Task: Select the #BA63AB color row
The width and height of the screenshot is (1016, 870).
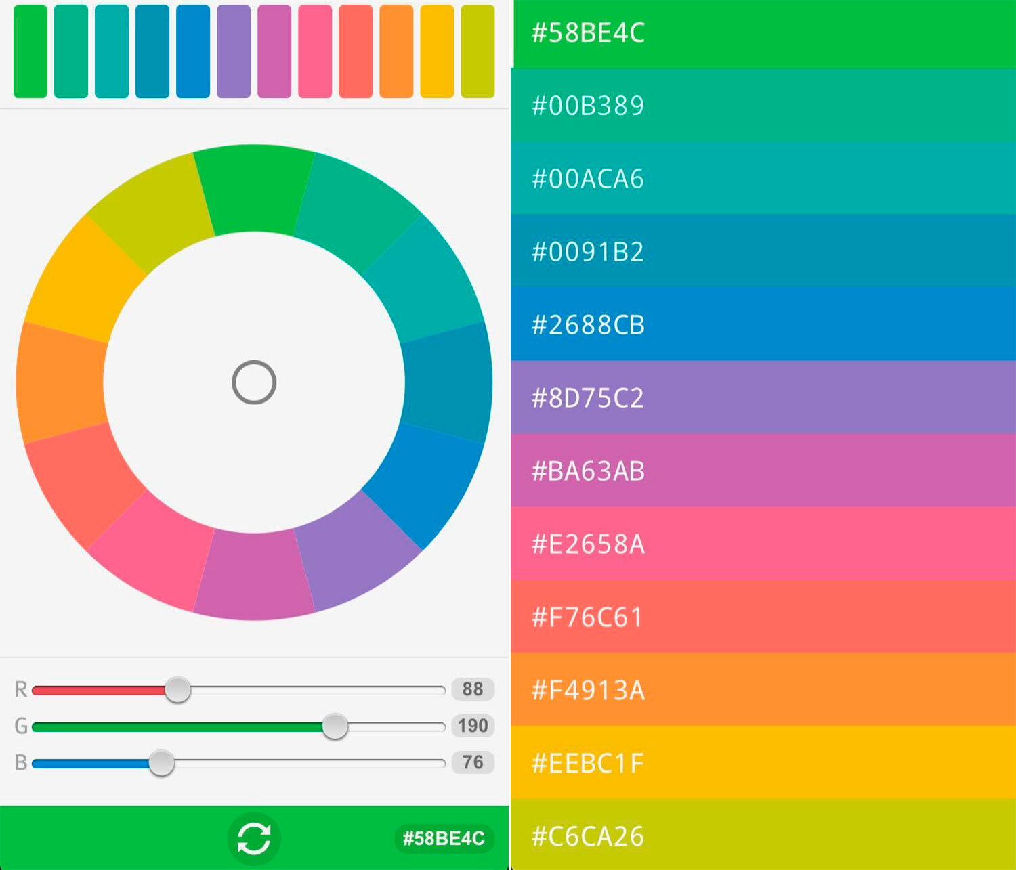Action: (x=762, y=471)
